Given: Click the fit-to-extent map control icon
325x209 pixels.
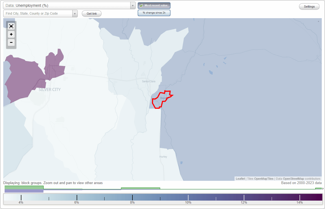Looking at the screenshot, I should [11, 26].
